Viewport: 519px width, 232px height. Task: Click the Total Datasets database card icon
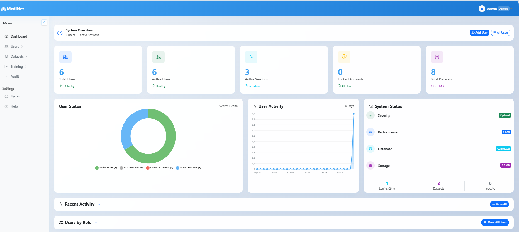(437, 57)
